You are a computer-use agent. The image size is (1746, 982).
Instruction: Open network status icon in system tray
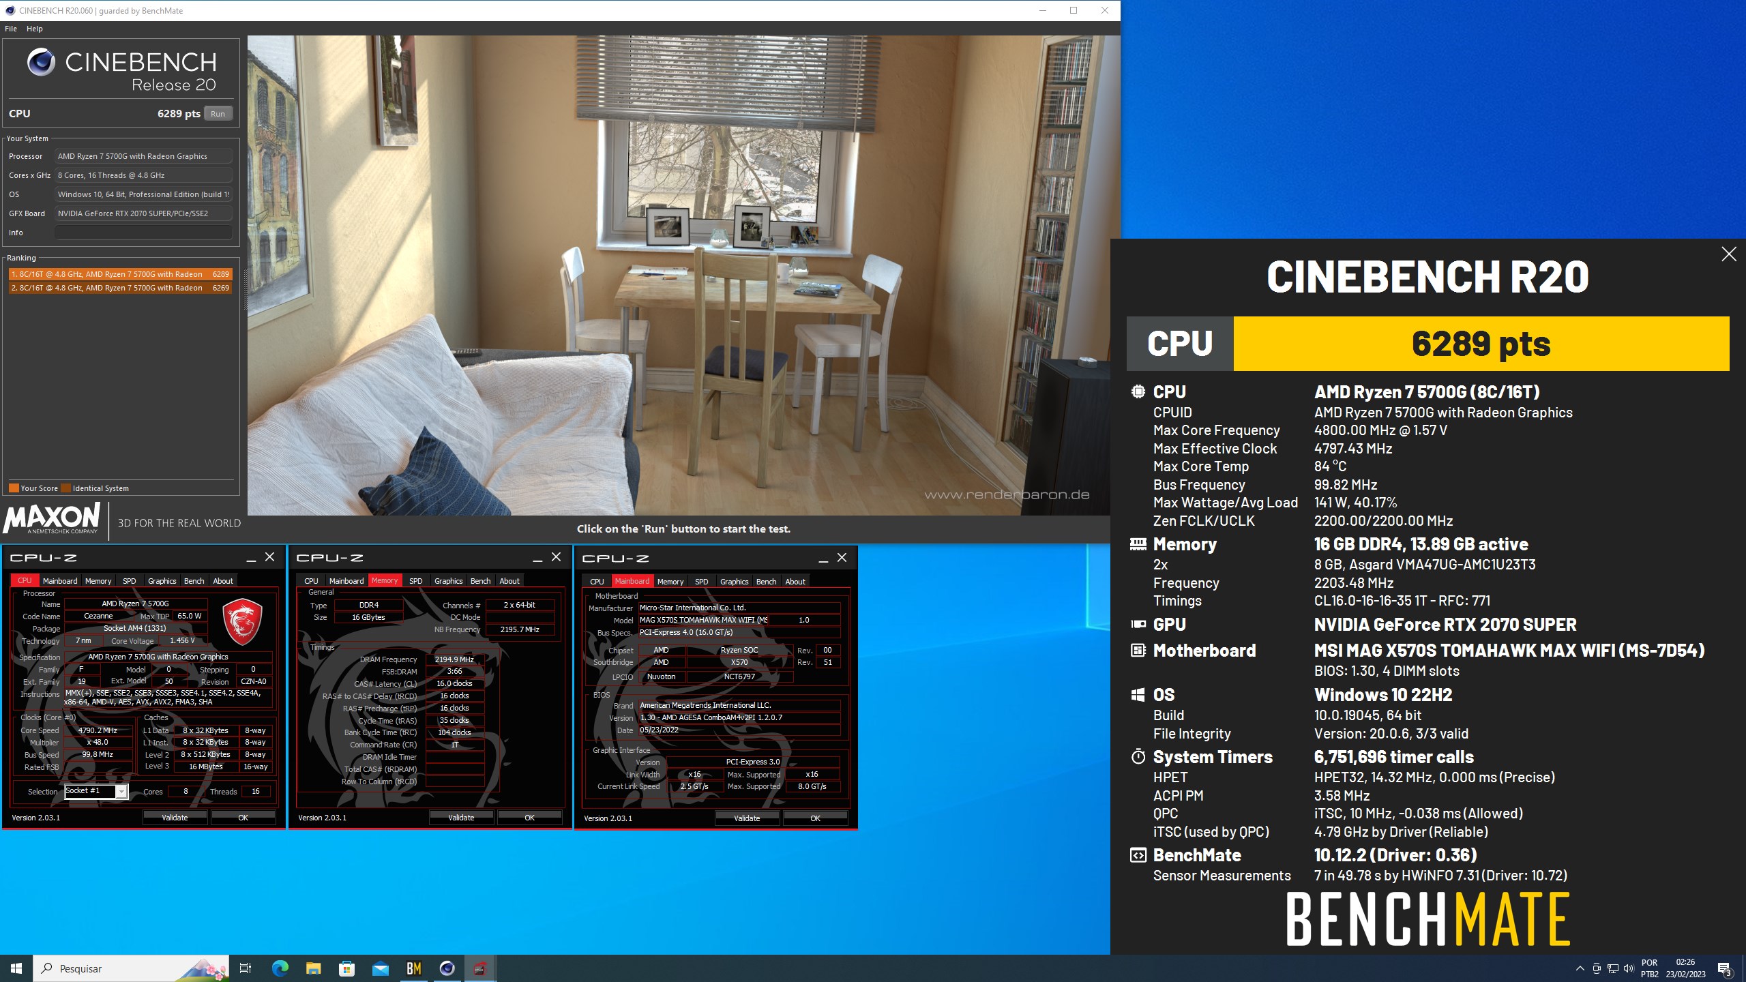coord(1612,968)
